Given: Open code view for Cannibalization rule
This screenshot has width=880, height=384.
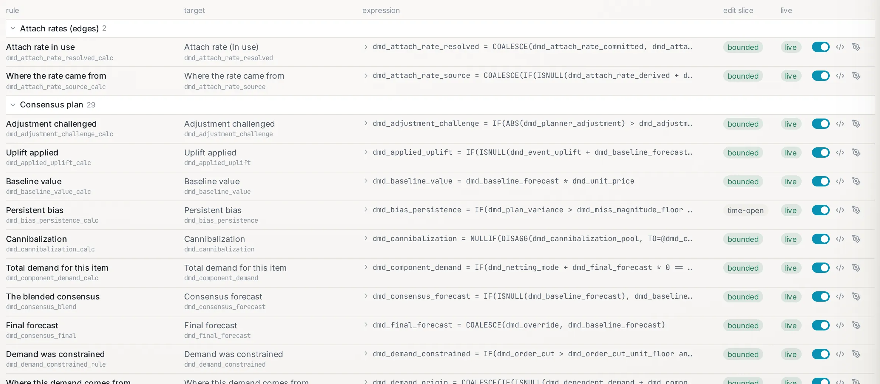Looking at the screenshot, I should [x=840, y=239].
